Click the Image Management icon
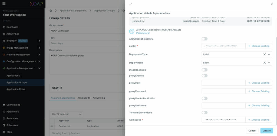 (4, 48)
